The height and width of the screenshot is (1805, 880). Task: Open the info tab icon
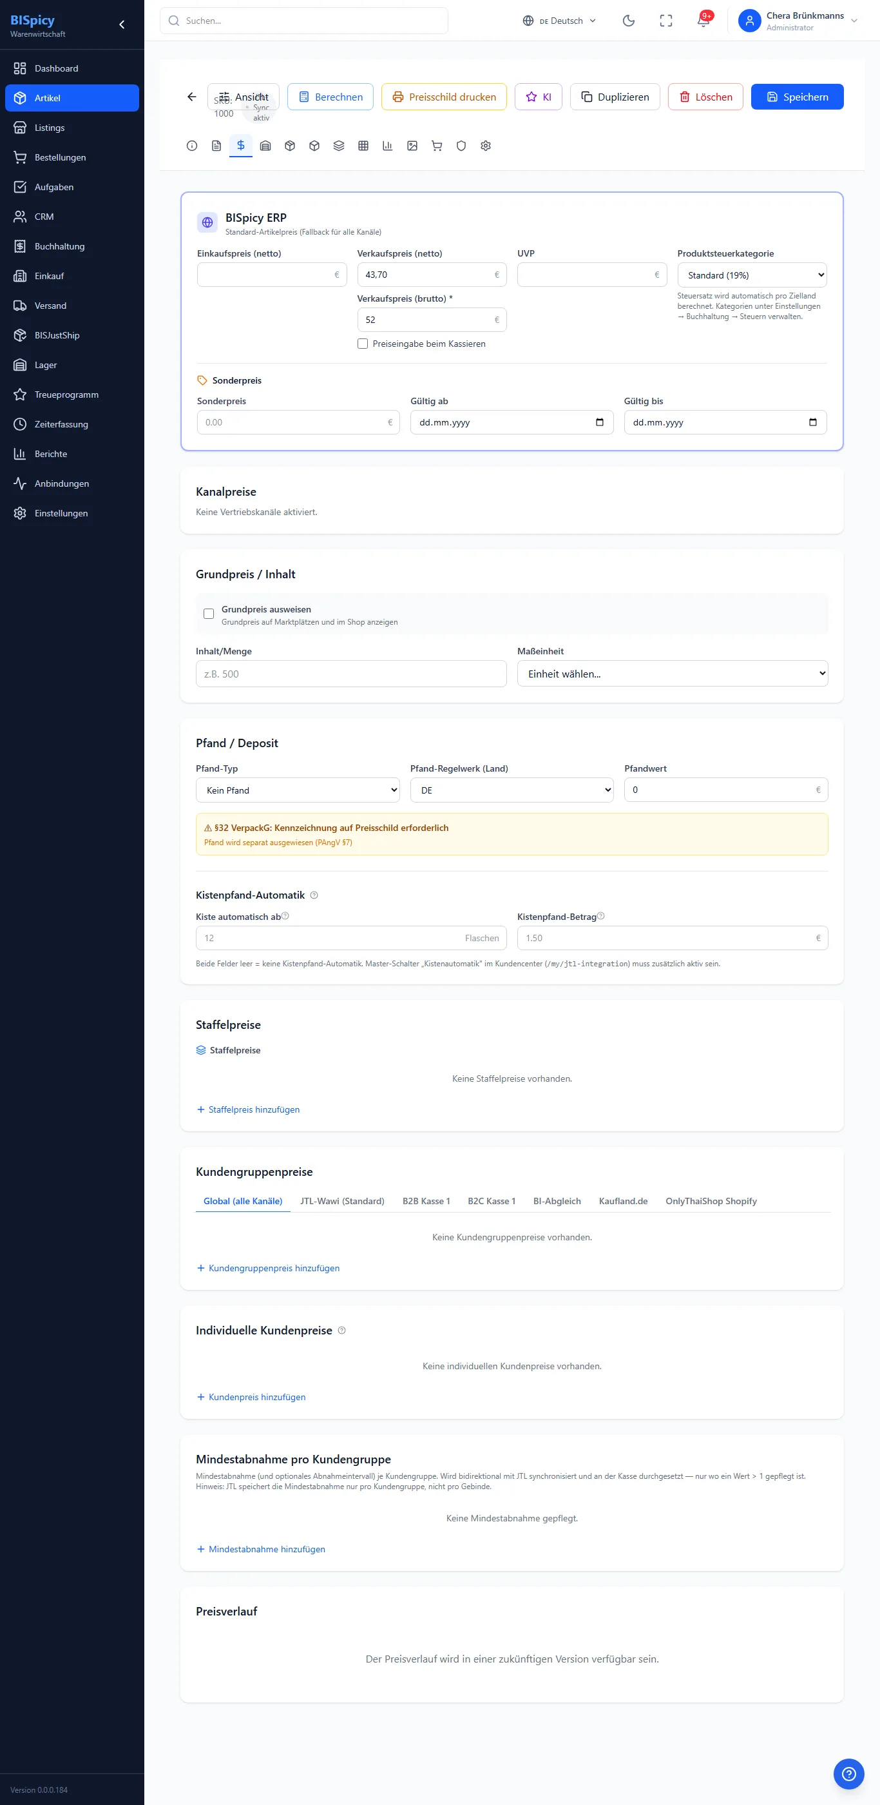(192, 146)
